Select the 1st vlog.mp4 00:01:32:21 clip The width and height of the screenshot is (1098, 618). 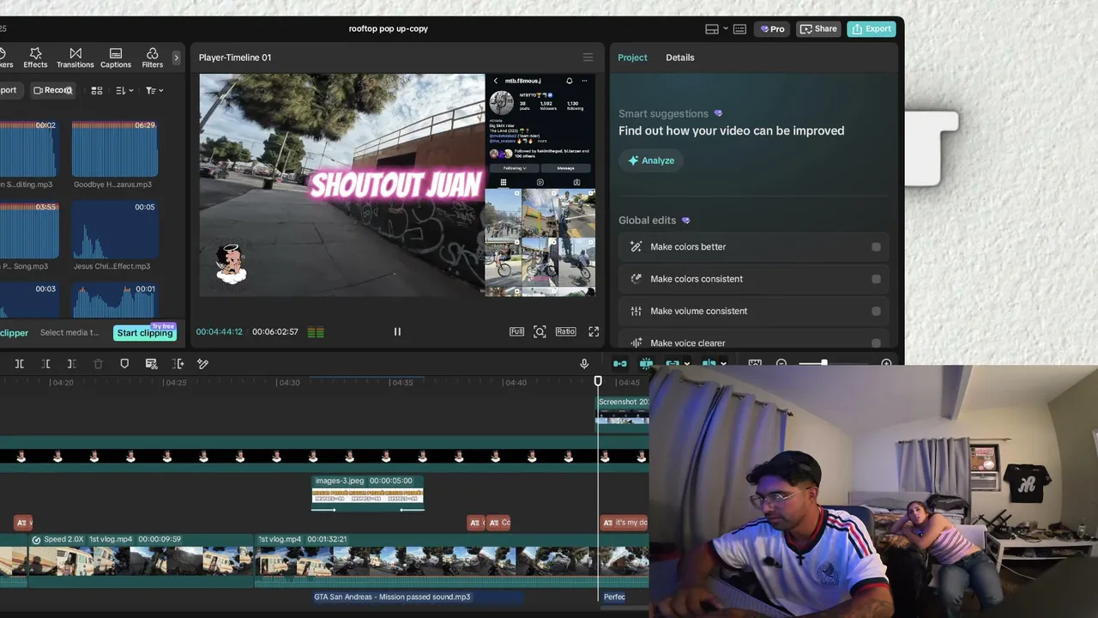(x=452, y=561)
